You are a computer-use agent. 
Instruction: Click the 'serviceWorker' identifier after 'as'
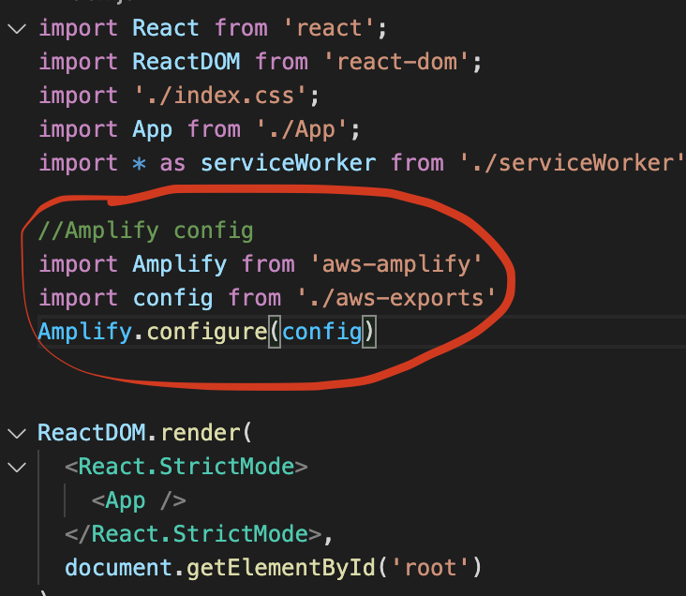point(289,163)
